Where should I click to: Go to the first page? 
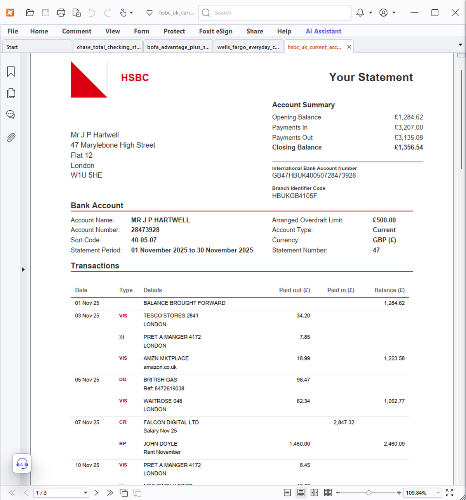(x=12, y=493)
